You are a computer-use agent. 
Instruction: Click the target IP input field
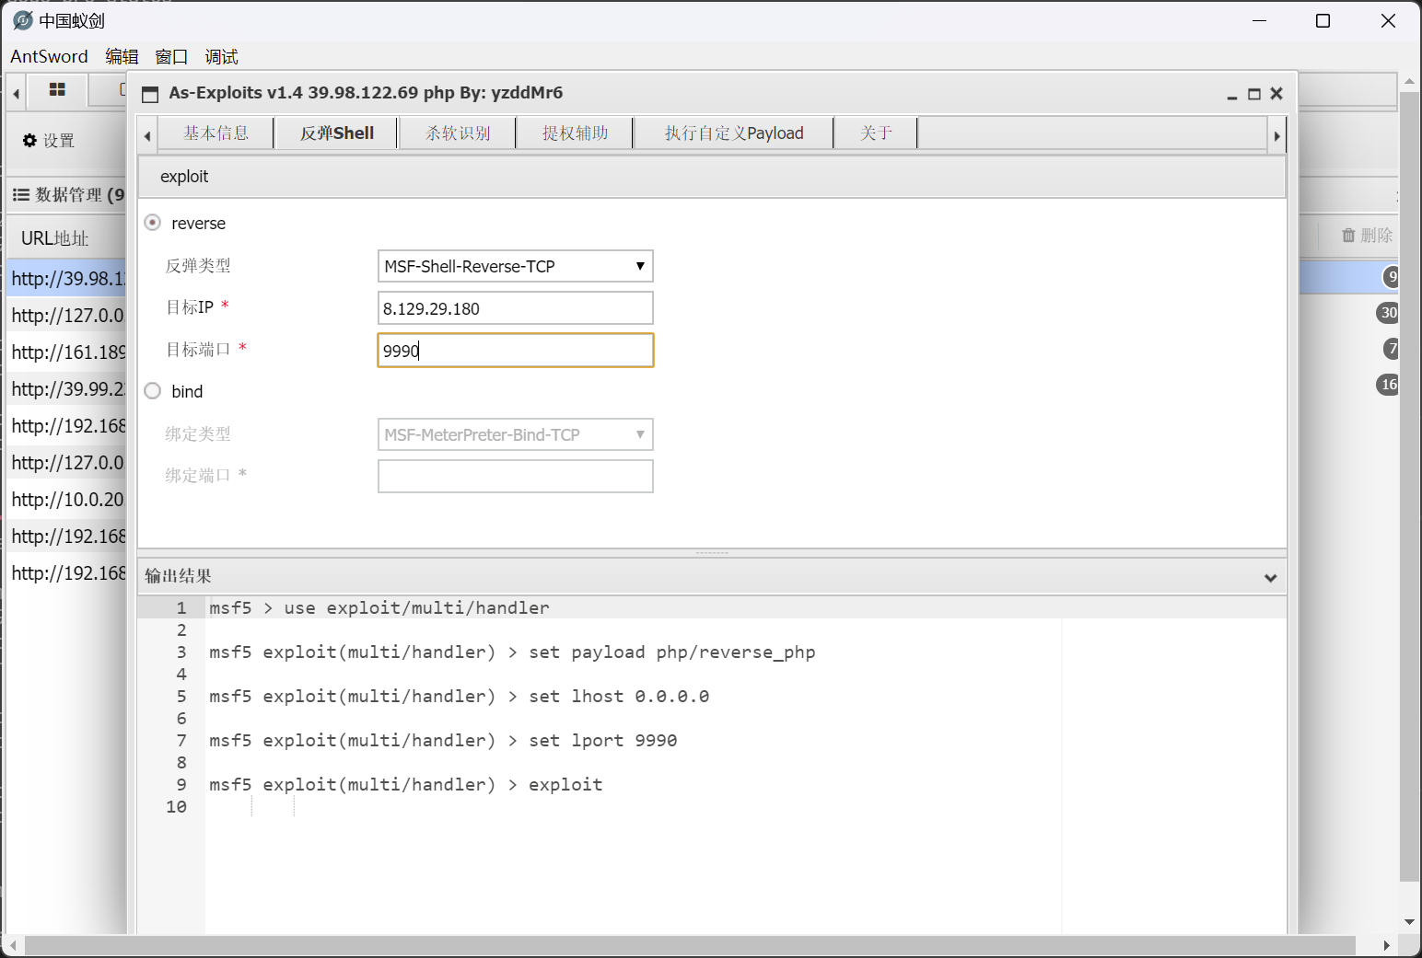tap(516, 308)
